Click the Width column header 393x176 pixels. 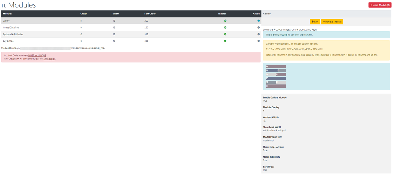tap(116, 14)
